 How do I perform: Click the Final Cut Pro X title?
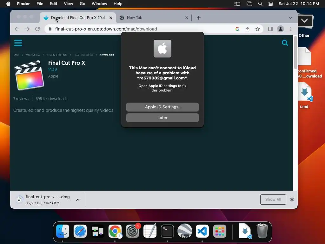click(67, 63)
